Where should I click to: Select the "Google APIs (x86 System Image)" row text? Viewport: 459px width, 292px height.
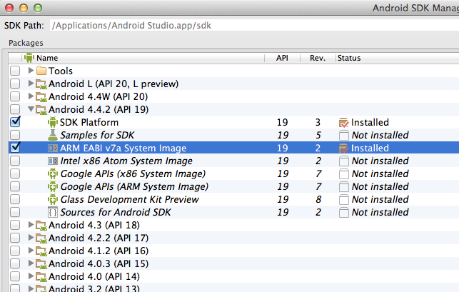(133, 174)
